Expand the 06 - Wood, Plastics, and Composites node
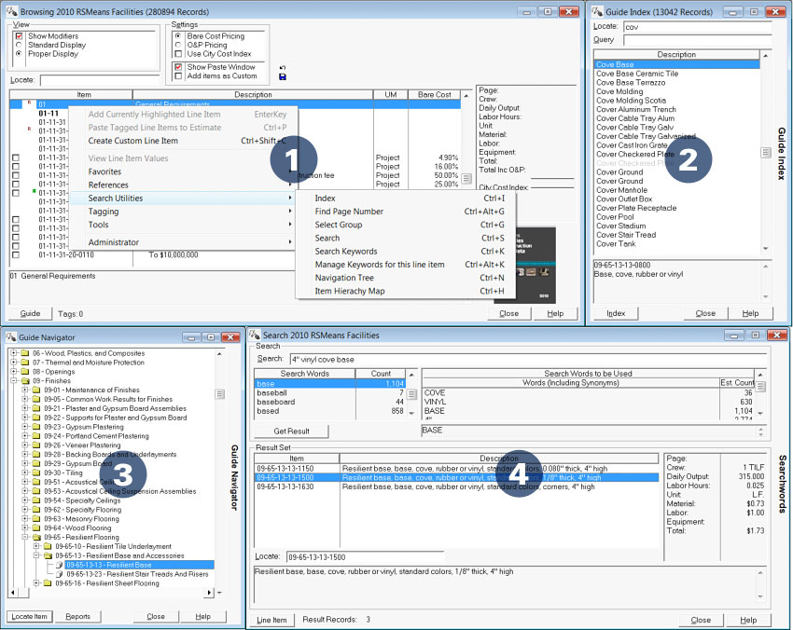The image size is (793, 630). (x=14, y=353)
